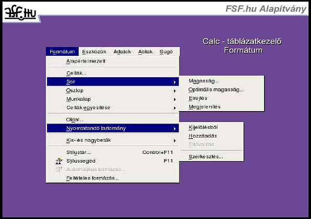
Task: Click the Stílussegéd icon
Action: coord(59,161)
